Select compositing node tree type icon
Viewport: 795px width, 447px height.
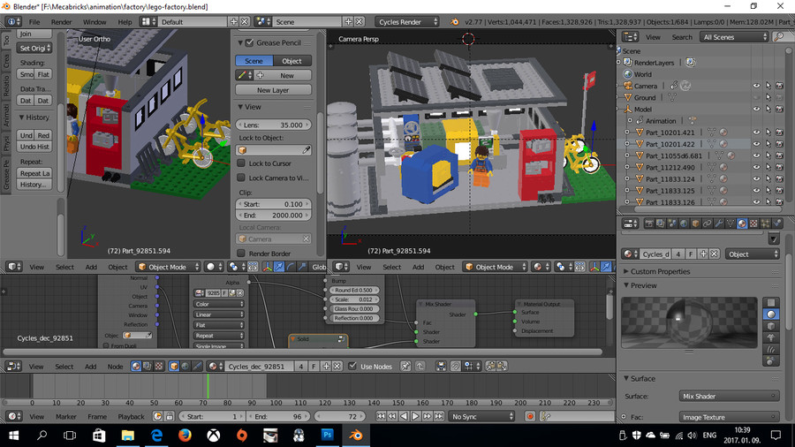(147, 367)
